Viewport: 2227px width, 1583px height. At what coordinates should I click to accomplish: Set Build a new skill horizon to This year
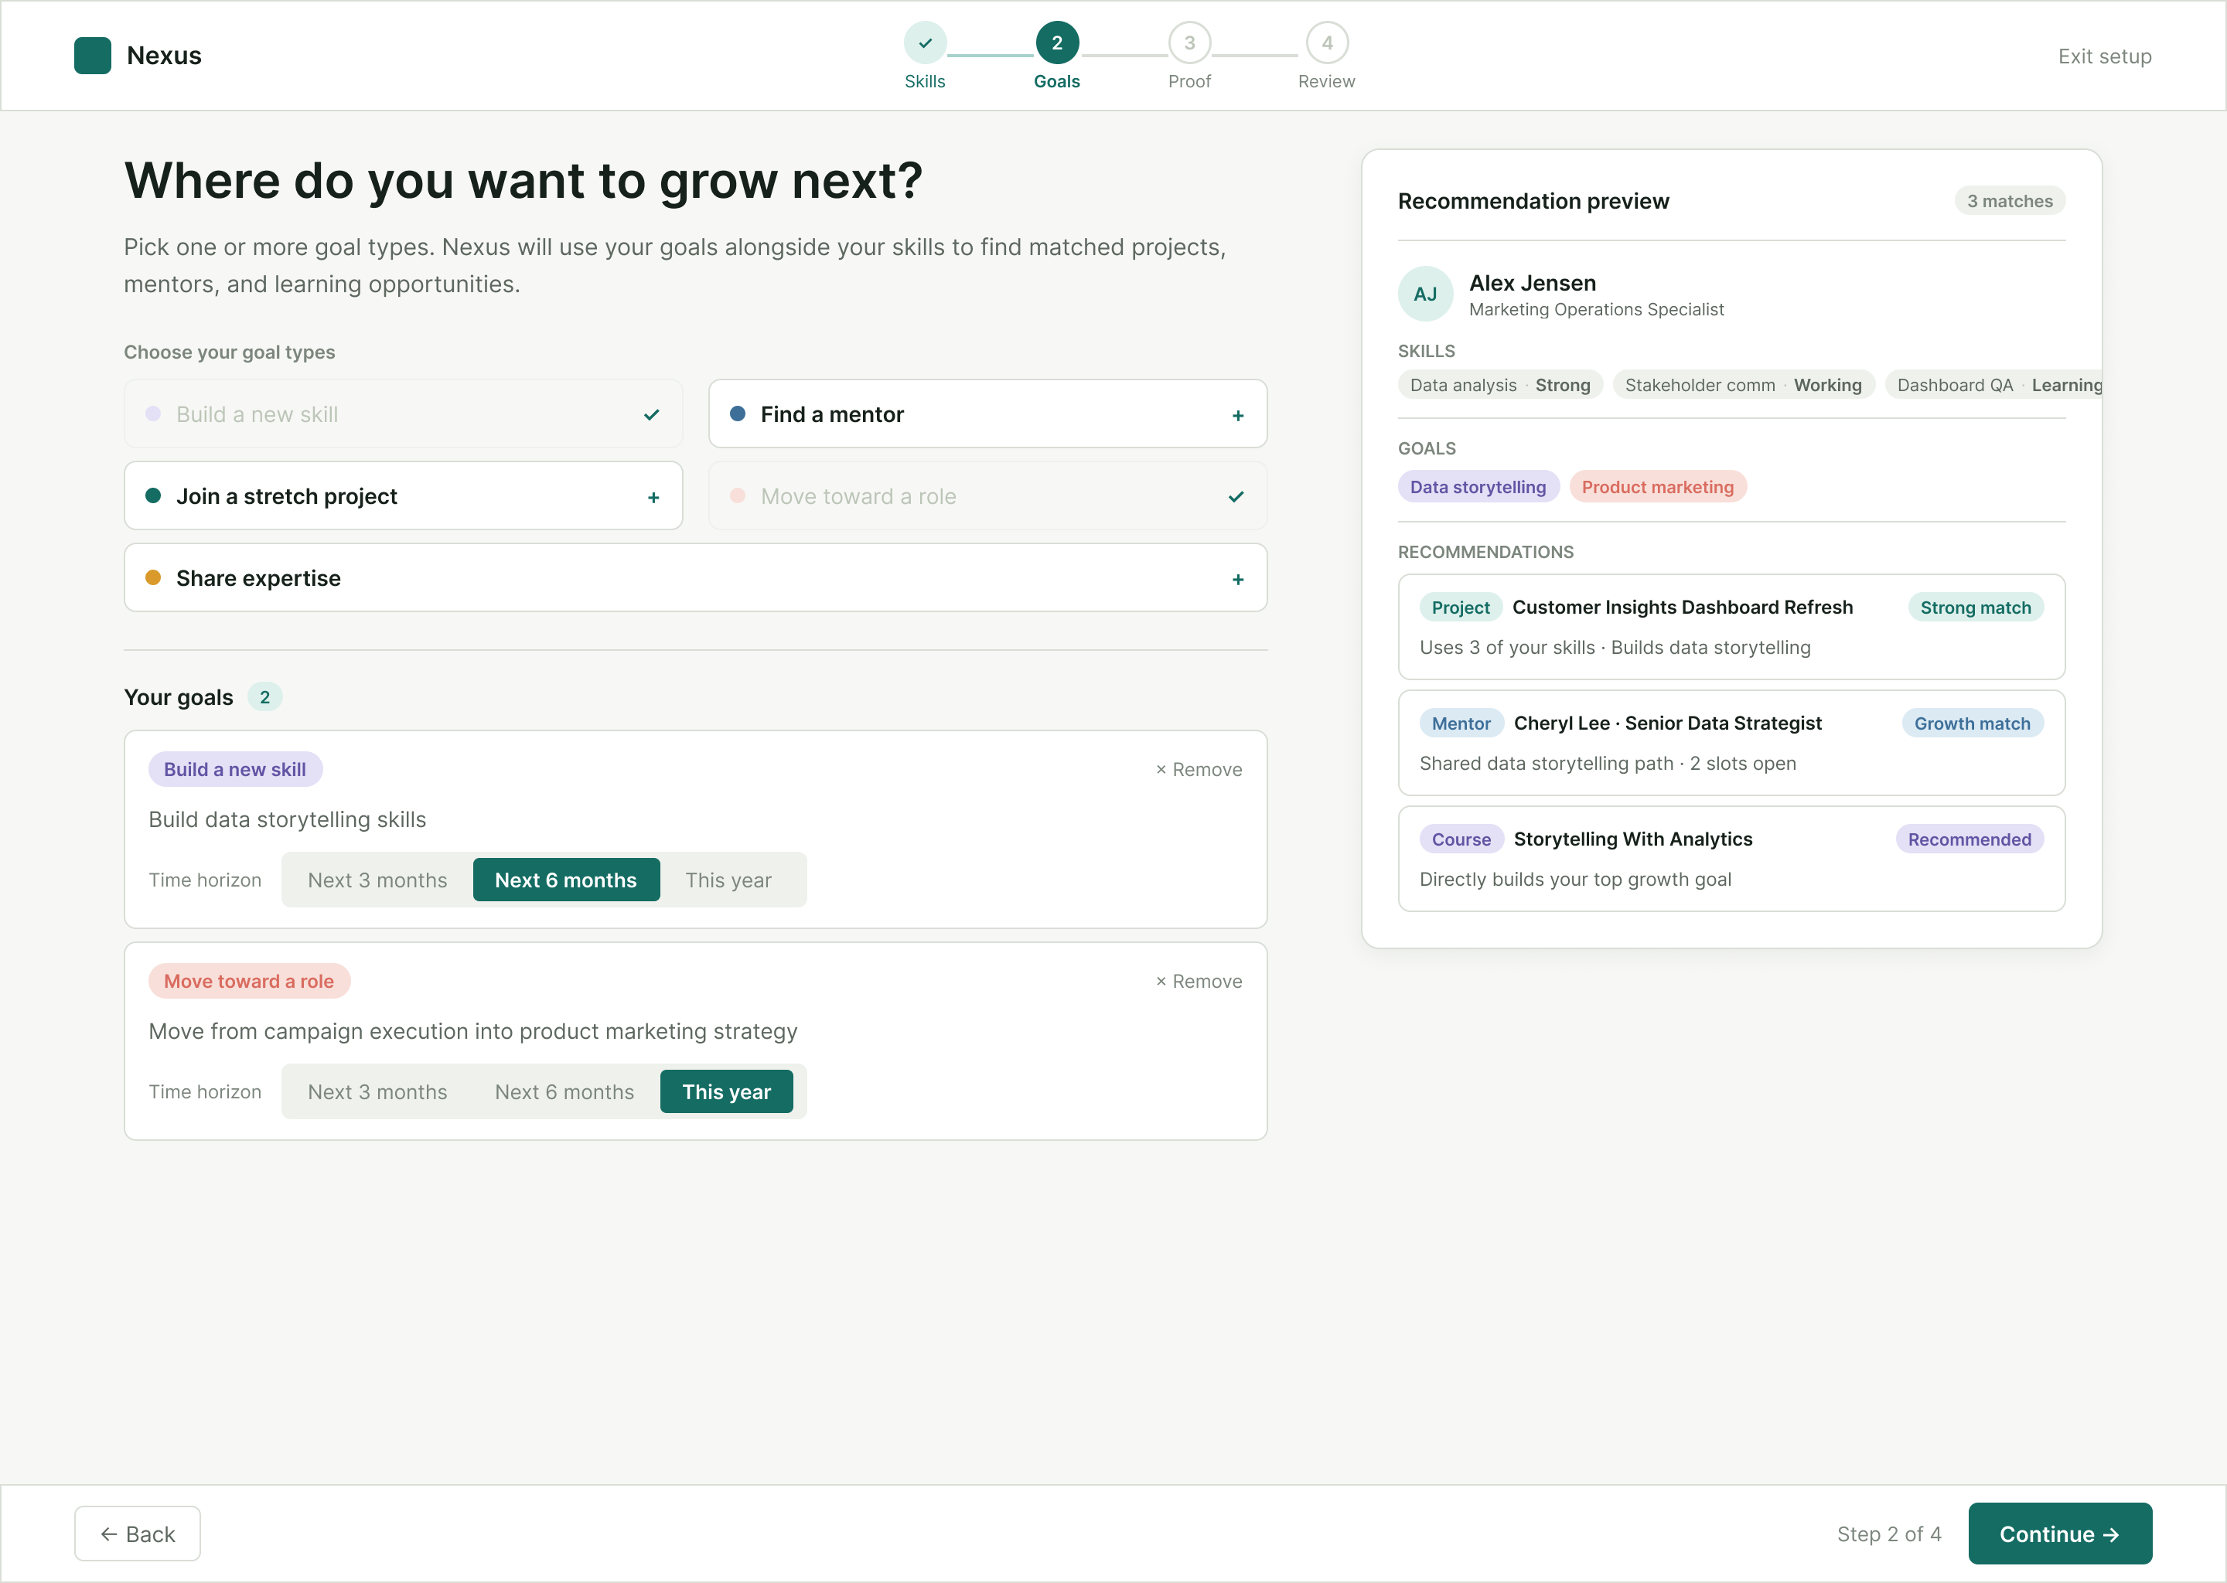tap(728, 880)
